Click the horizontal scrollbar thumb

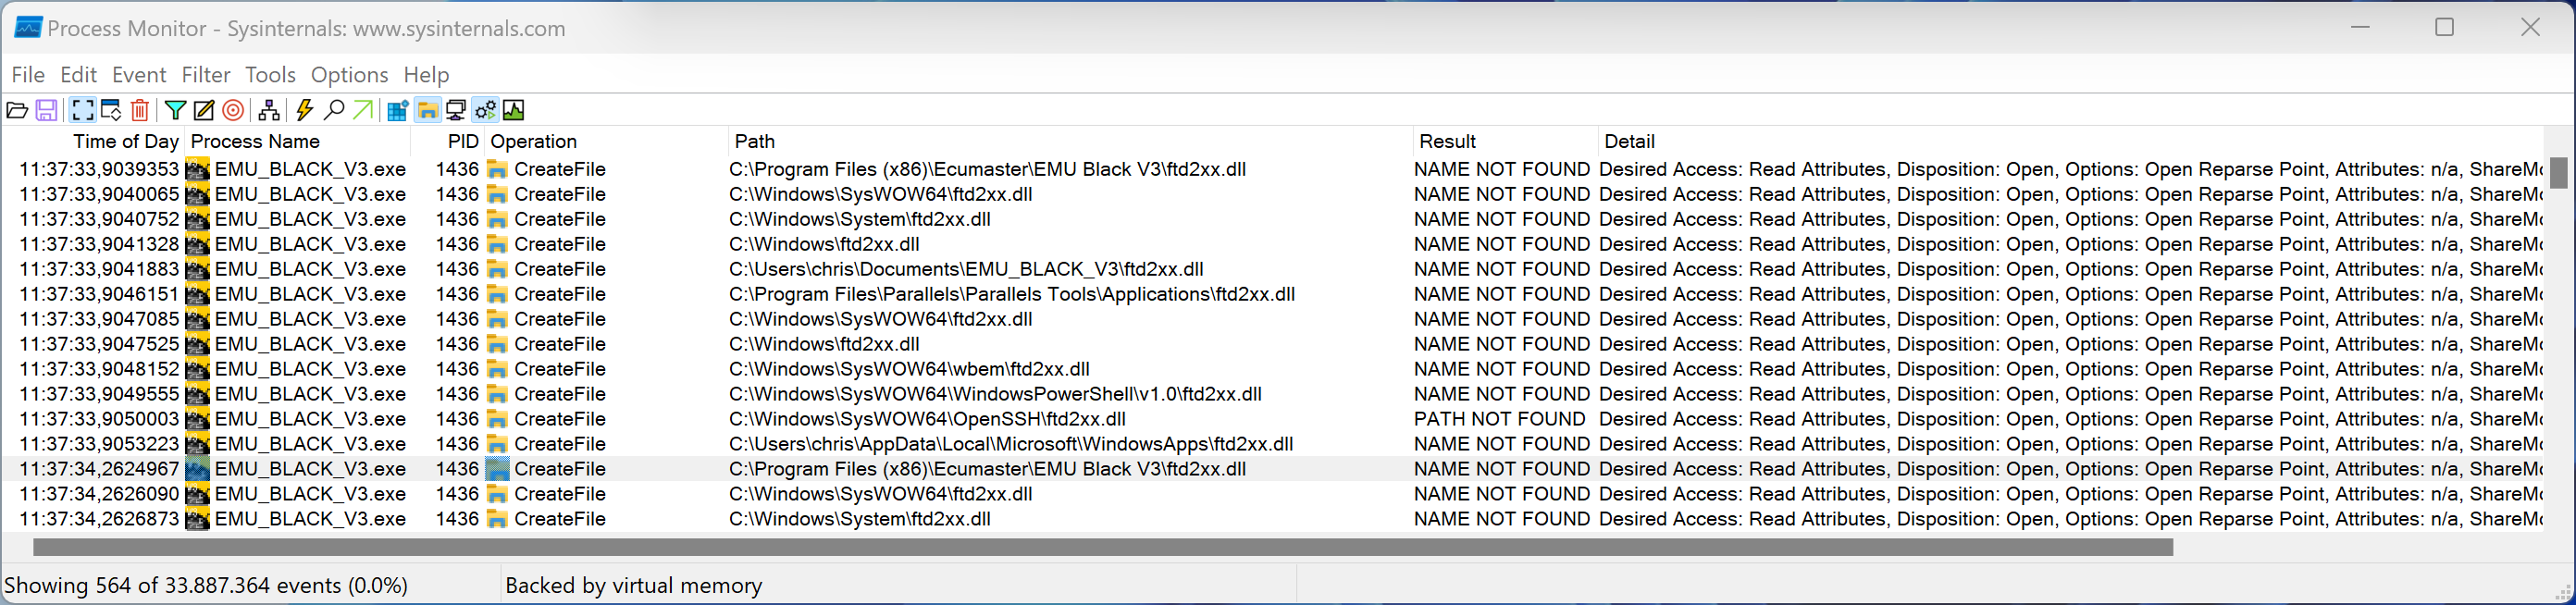(x=1103, y=547)
